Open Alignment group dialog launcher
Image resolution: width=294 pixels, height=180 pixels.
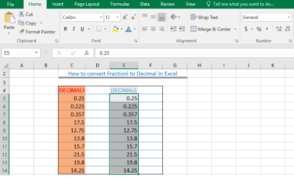click(237, 41)
